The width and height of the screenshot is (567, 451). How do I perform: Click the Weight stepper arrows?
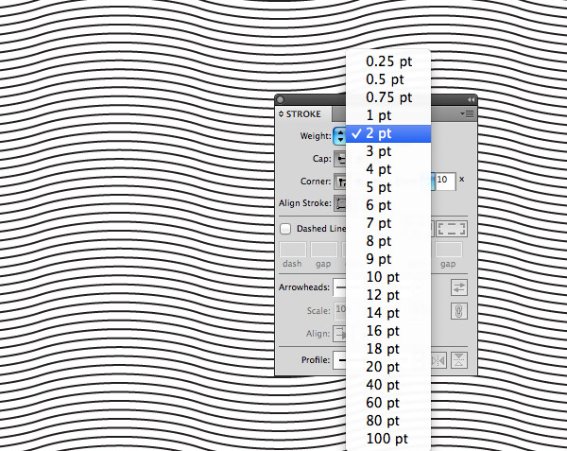click(340, 136)
